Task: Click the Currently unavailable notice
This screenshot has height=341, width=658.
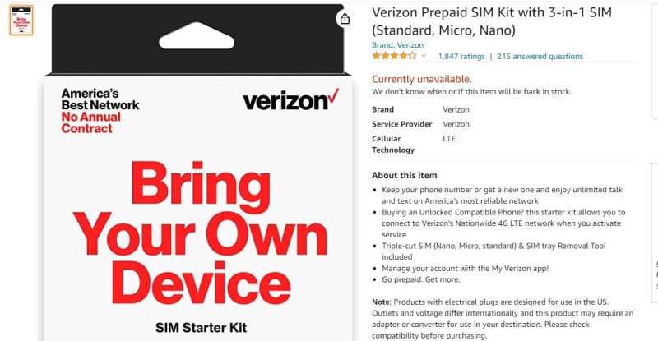Action: point(421,79)
